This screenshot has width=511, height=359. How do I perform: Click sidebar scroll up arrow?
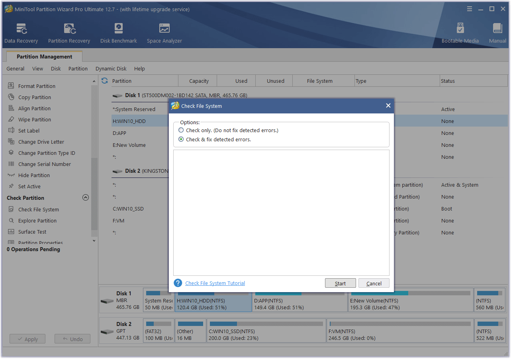click(x=94, y=81)
